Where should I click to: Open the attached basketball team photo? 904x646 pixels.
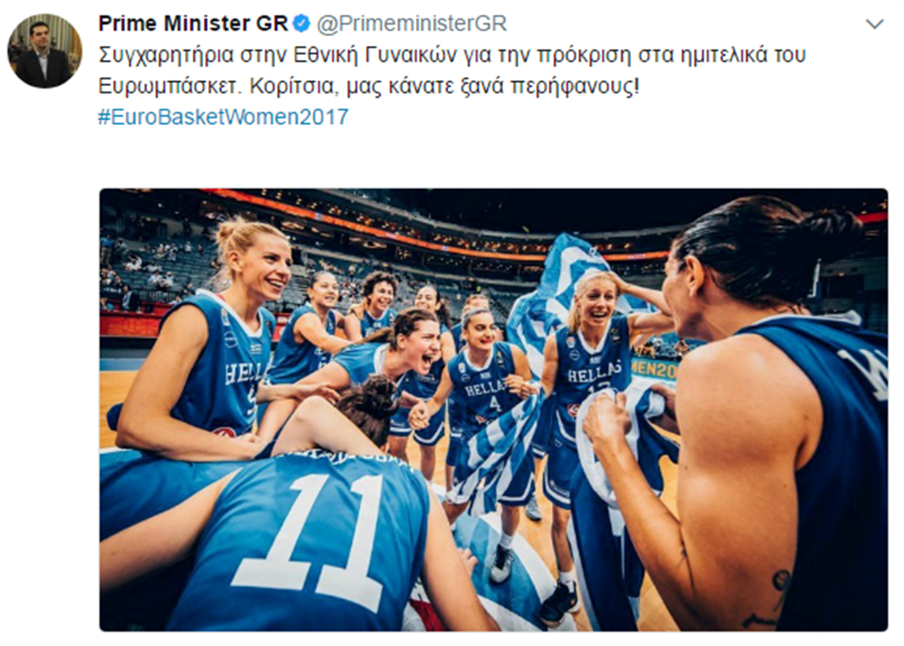tap(494, 410)
